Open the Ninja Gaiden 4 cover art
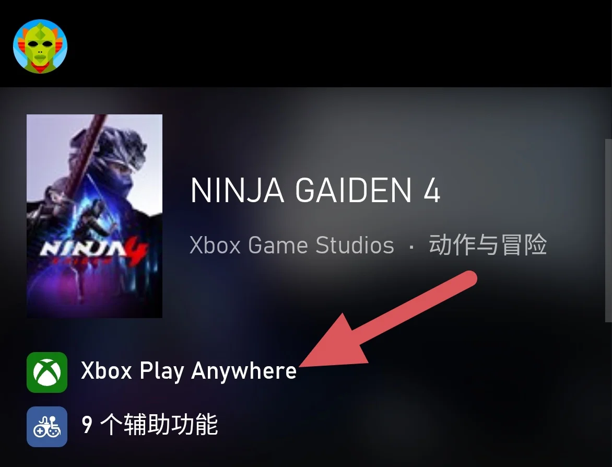 [x=95, y=216]
